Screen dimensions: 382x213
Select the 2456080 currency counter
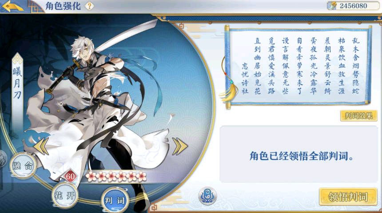tap(353, 6)
